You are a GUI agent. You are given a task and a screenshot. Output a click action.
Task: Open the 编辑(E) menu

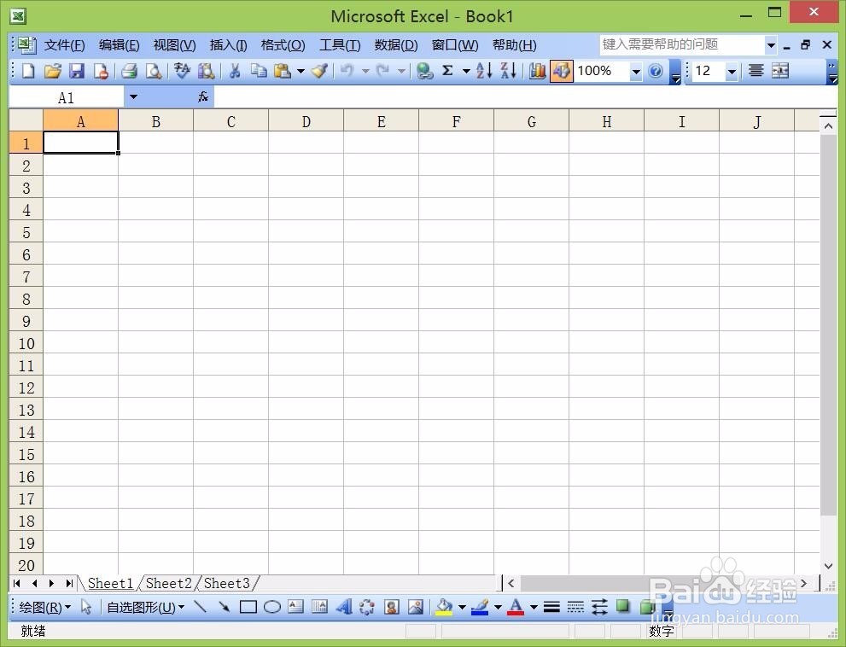pyautogui.click(x=120, y=44)
